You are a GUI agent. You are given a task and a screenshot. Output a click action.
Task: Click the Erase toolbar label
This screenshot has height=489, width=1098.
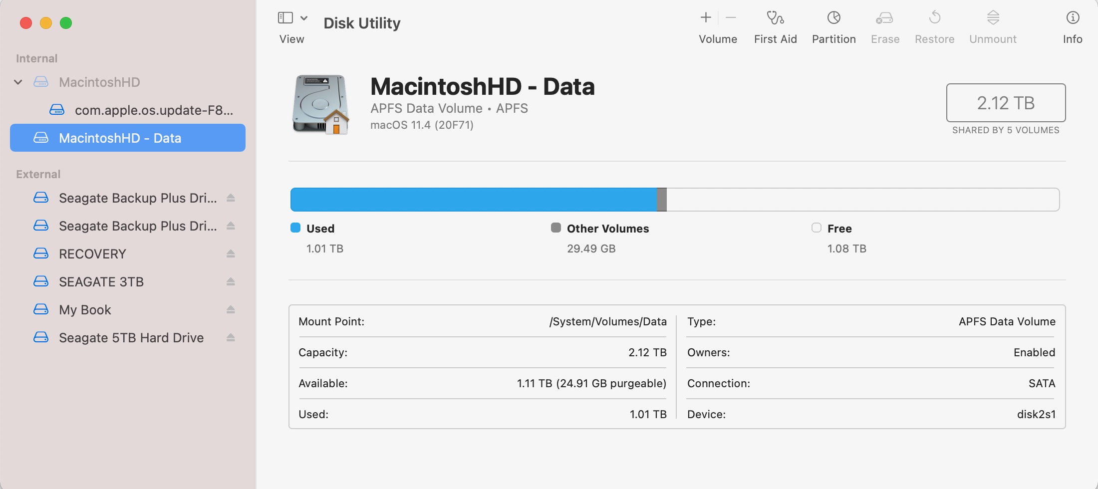click(x=885, y=39)
